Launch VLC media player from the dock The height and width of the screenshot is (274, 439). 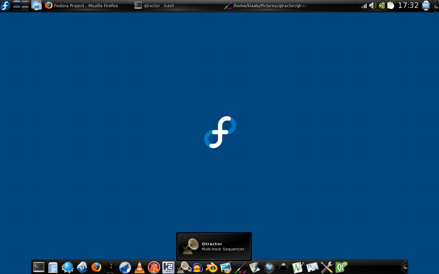coord(139,267)
